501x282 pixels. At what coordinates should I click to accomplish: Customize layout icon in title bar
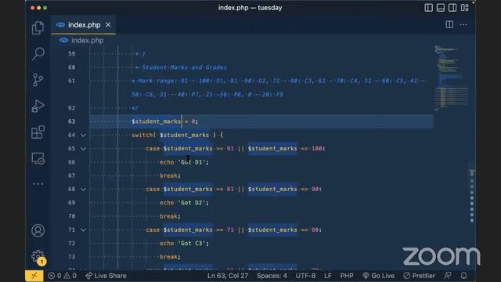tap(464, 8)
